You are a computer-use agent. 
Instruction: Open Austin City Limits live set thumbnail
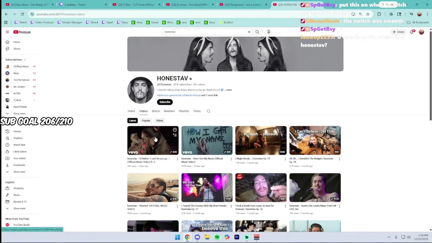click(x=315, y=188)
